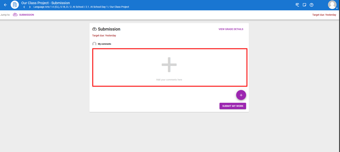Viewport: 340px width, 152px height.
Task: Go back using the header arrow
Action: [5, 5]
